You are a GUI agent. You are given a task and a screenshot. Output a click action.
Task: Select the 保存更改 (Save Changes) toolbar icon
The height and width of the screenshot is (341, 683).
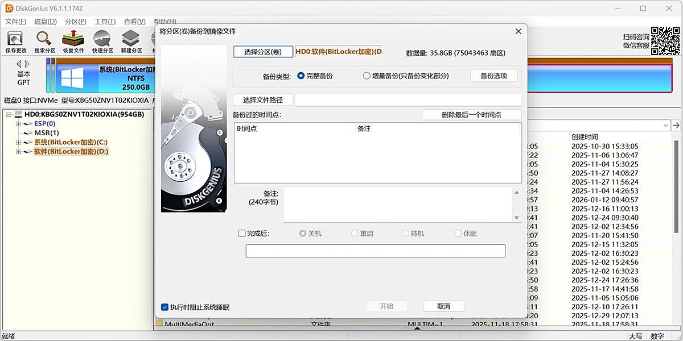pyautogui.click(x=15, y=40)
